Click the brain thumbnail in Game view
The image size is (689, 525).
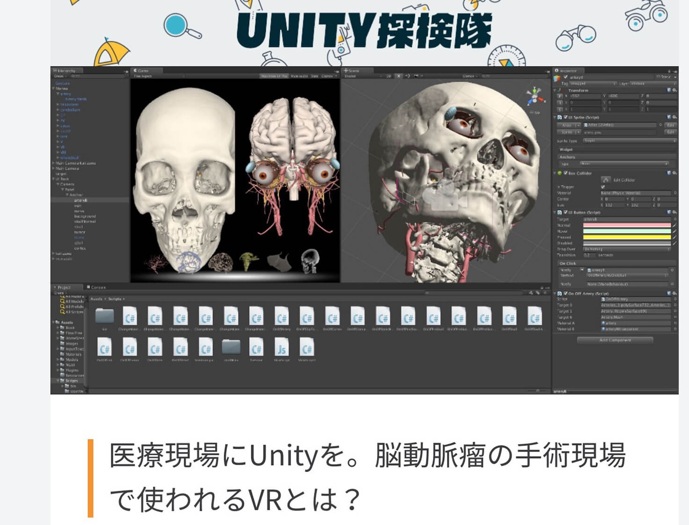(220, 262)
